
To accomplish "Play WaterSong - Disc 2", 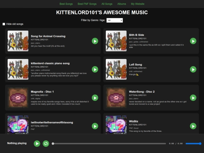I will coord(193,98).
